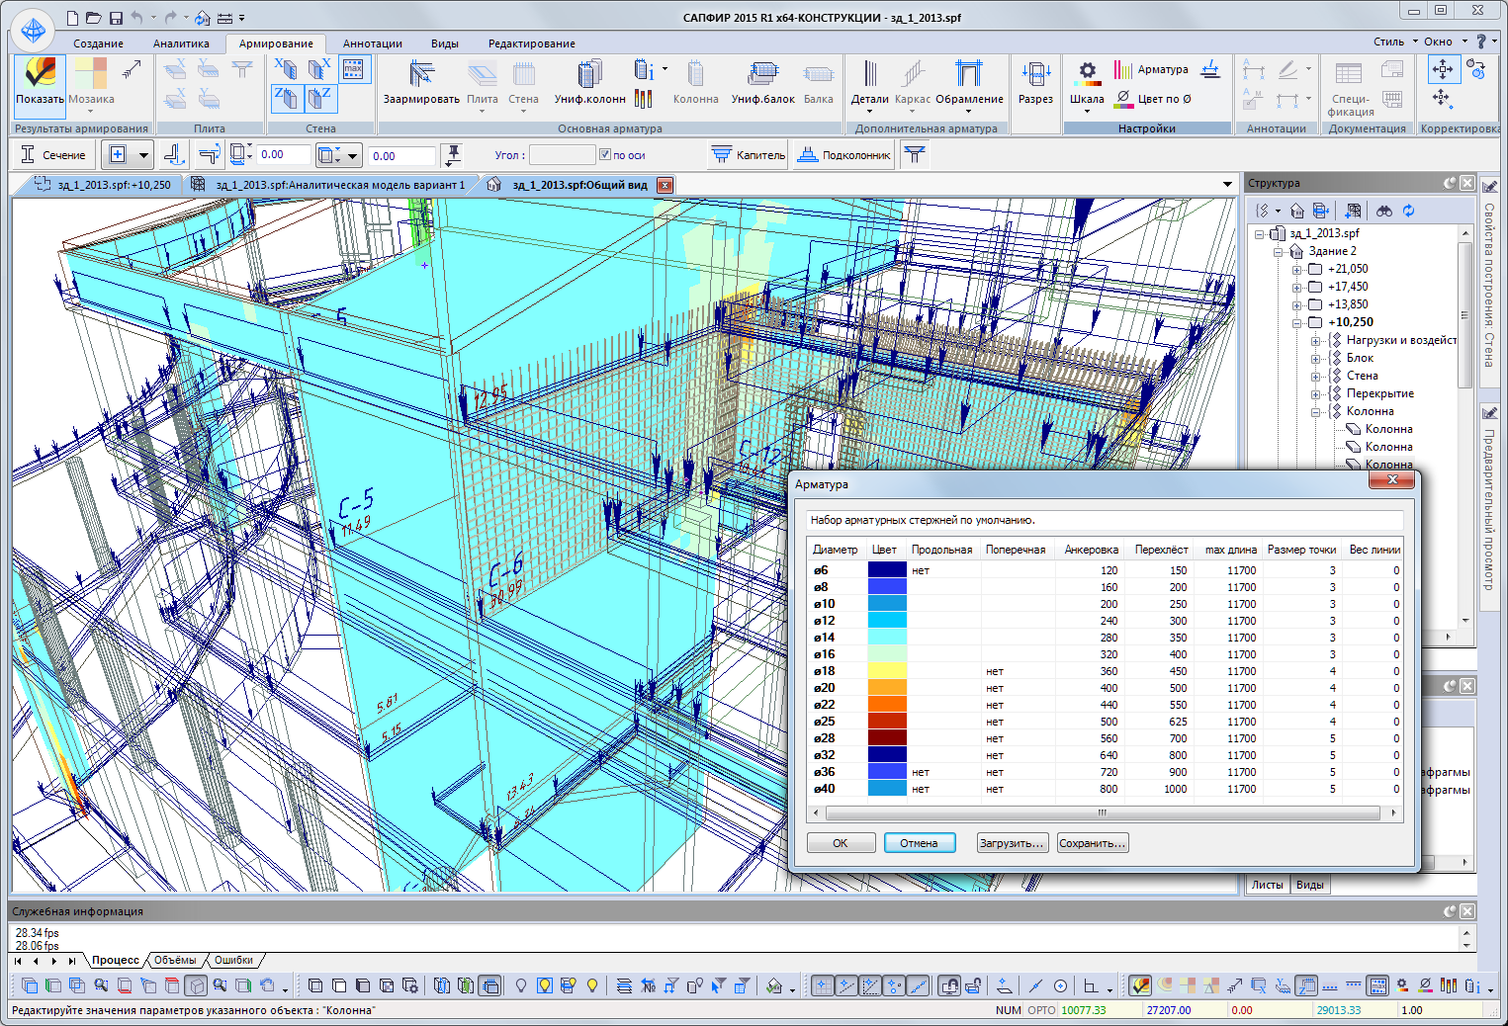Expand the Перекрытие tree node
This screenshot has width=1508, height=1026.
(1316, 394)
